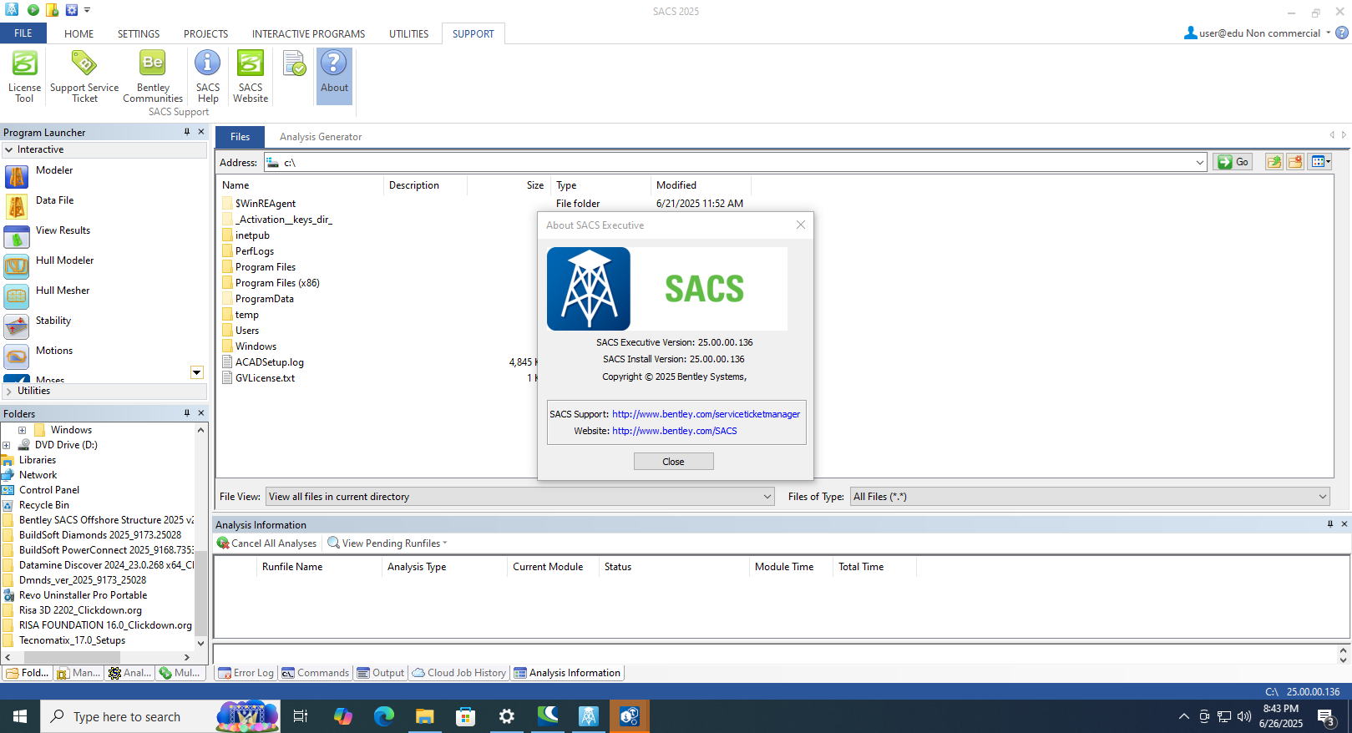Image resolution: width=1352 pixels, height=733 pixels.
Task: Open Support Service Ticket
Action: point(84,76)
